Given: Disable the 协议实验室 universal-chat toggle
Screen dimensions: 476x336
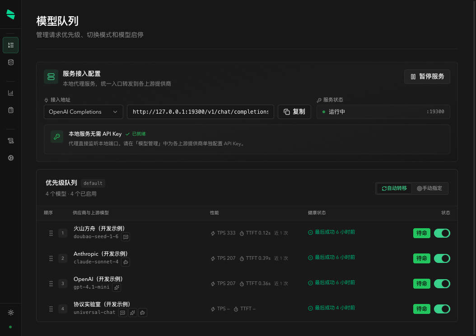Looking at the screenshot, I should 442,308.
